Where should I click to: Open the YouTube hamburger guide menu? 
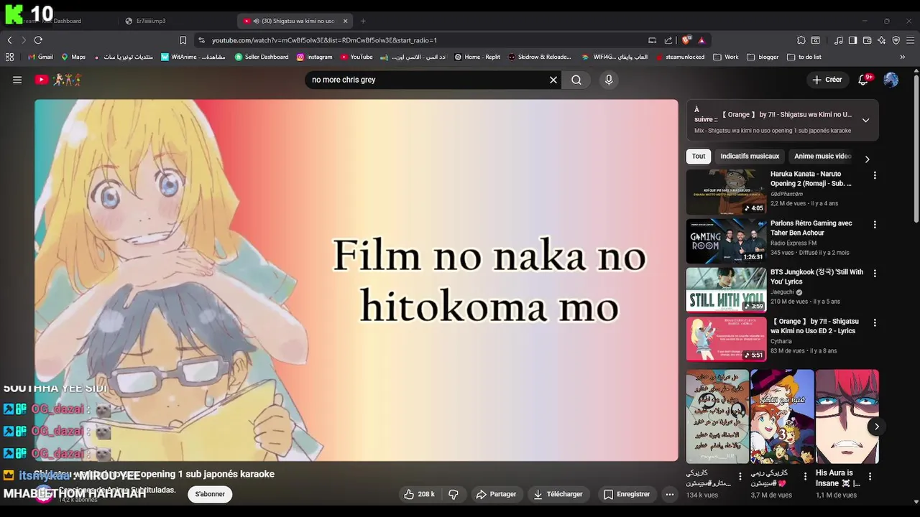tap(17, 80)
